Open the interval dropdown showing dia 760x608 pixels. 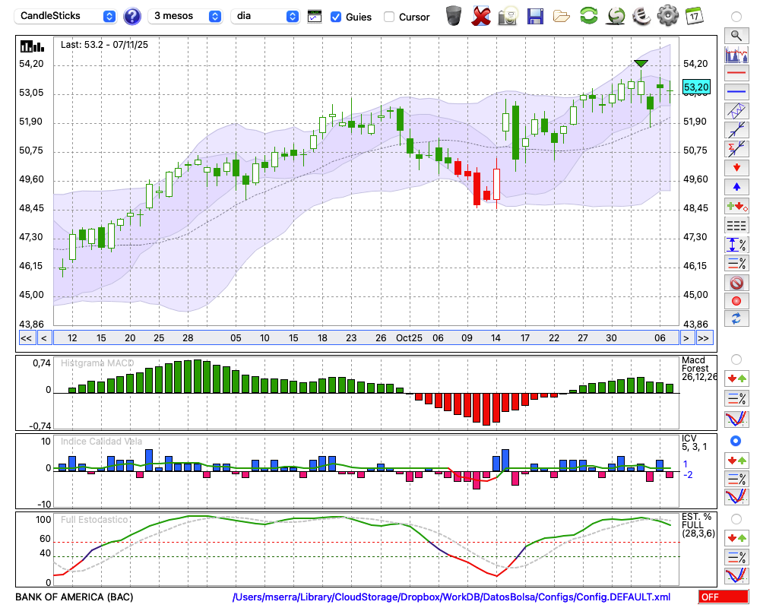point(264,16)
